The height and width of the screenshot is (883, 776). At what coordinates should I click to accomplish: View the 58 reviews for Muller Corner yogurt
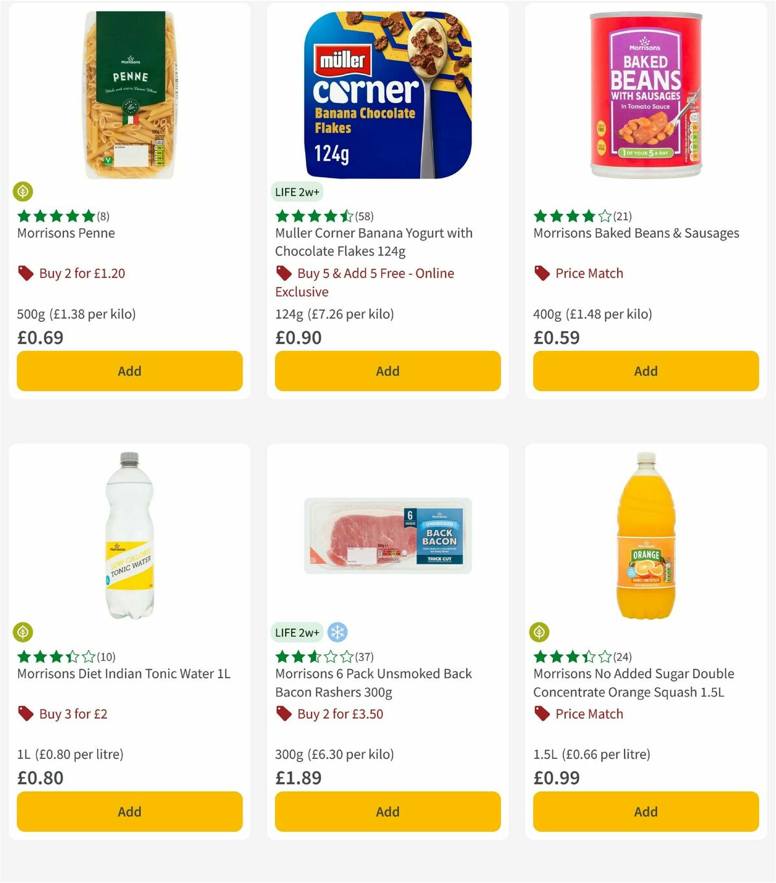(x=364, y=217)
